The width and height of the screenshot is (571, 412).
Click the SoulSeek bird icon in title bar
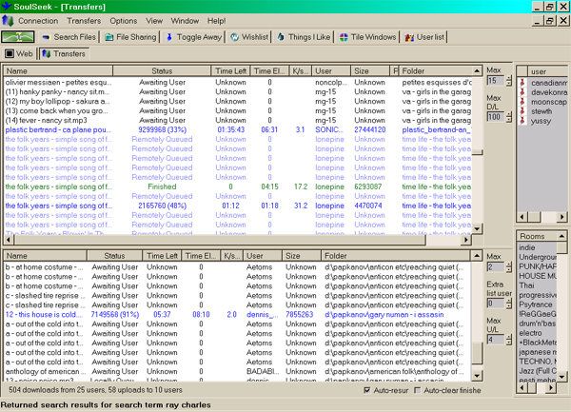coord(7,7)
